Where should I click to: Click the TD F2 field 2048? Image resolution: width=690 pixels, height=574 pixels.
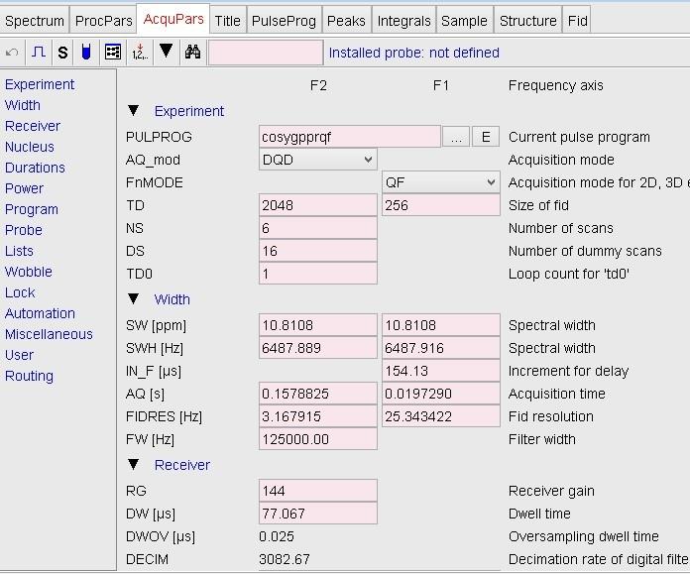[x=317, y=205]
